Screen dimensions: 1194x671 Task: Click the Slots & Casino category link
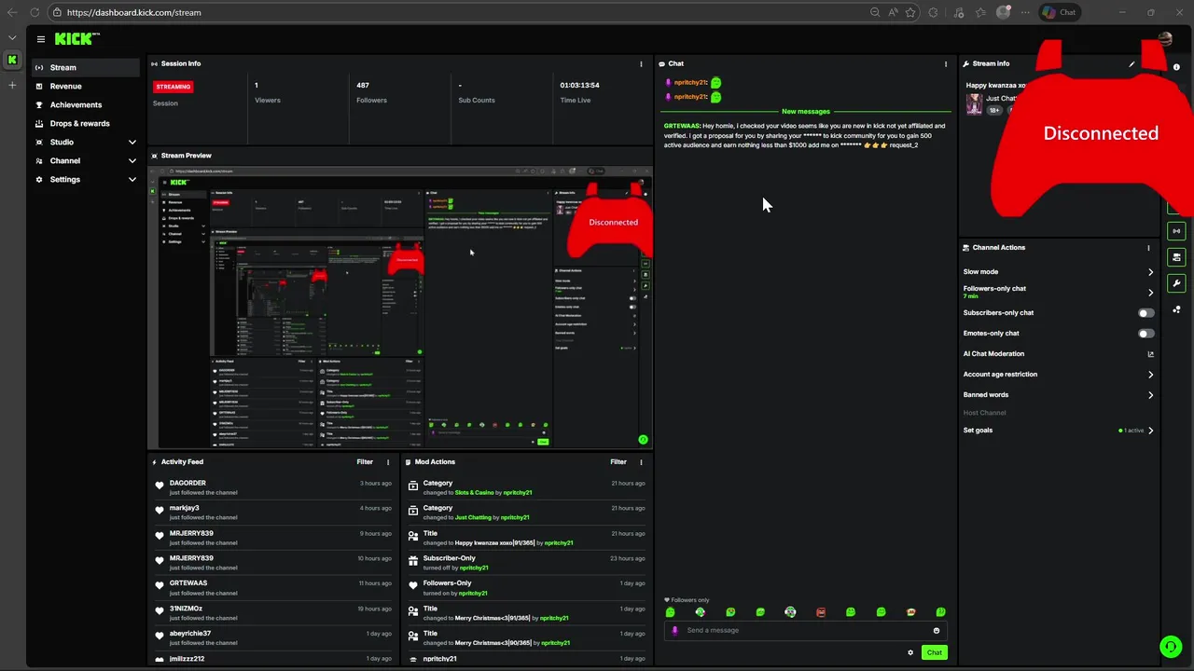(x=474, y=493)
